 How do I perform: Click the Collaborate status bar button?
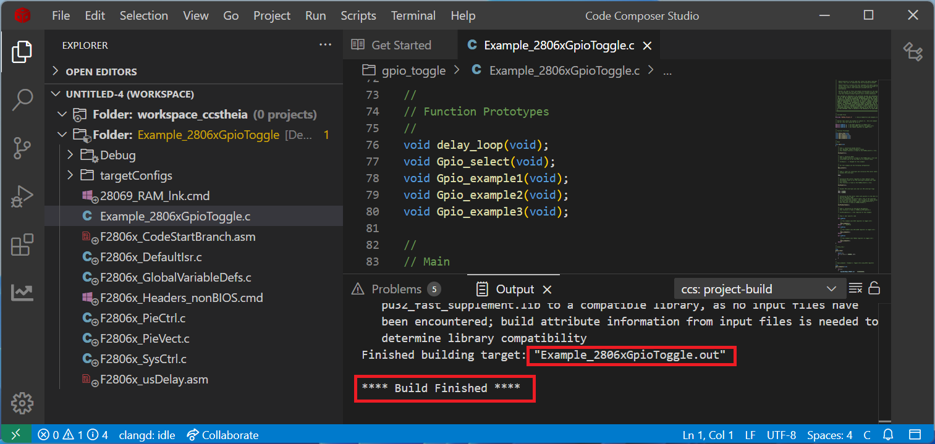pos(222,435)
